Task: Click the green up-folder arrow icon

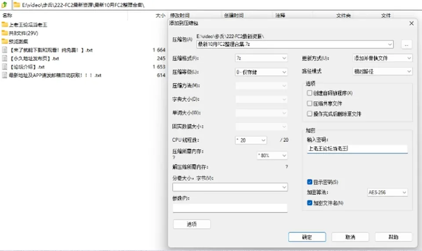Action: [x=4, y=4]
